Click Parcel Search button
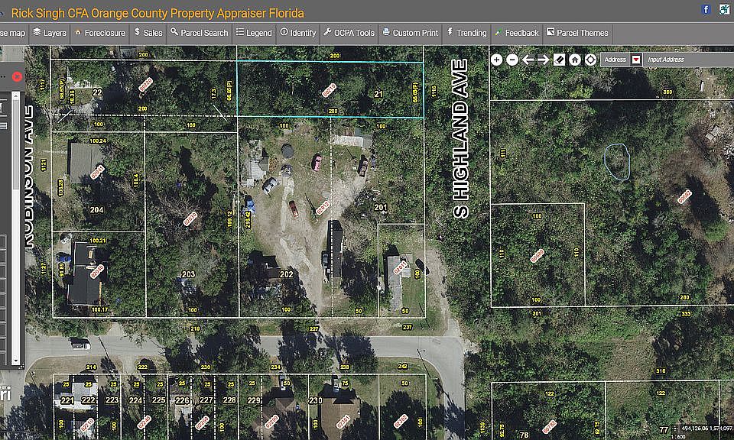 [x=199, y=33]
